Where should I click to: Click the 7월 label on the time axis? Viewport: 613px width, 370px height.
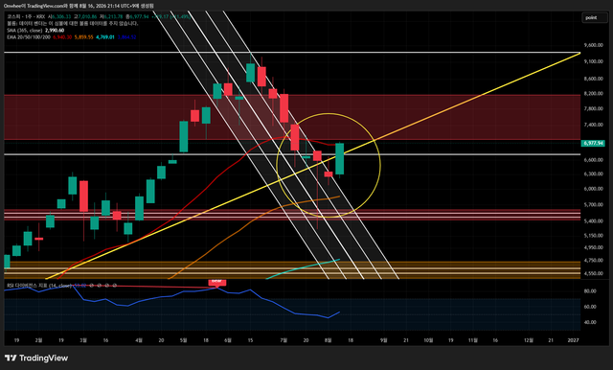(x=284, y=340)
